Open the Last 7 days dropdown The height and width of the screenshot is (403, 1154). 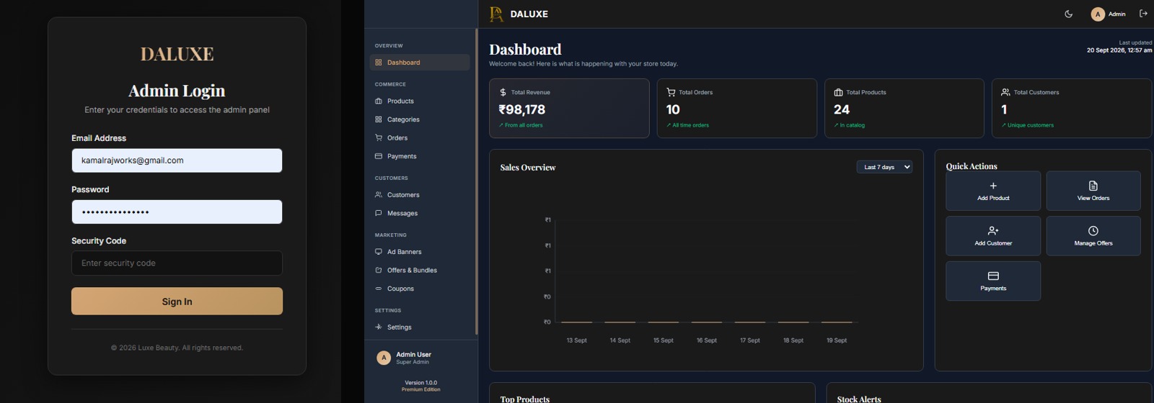tap(884, 167)
